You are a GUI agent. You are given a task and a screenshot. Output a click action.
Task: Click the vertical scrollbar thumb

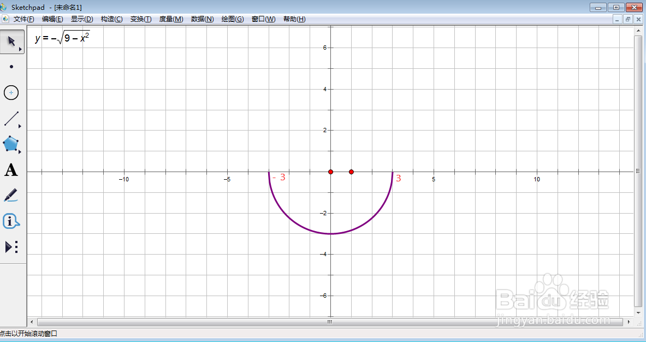tap(638, 171)
